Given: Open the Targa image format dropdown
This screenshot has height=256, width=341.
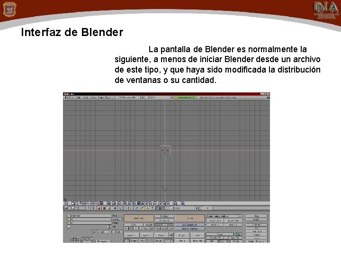Looking at the screenshot, I should pyautogui.click(x=220, y=234).
